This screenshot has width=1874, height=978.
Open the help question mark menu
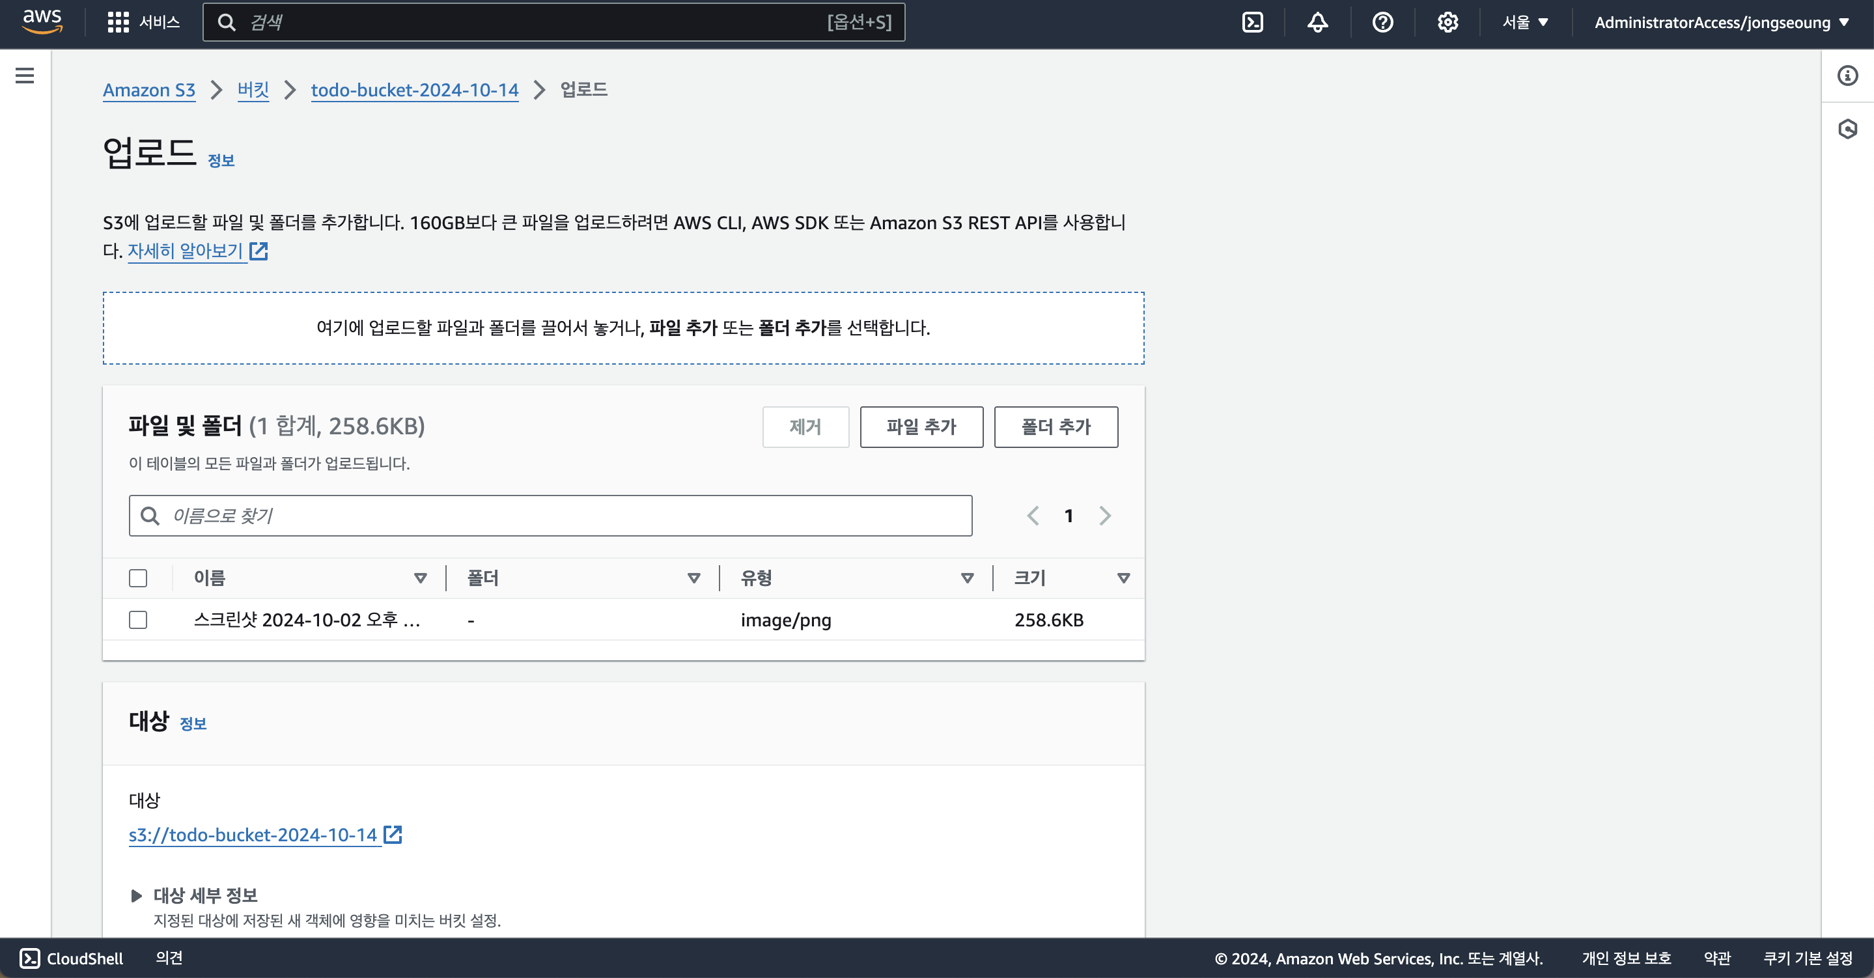click(x=1382, y=23)
